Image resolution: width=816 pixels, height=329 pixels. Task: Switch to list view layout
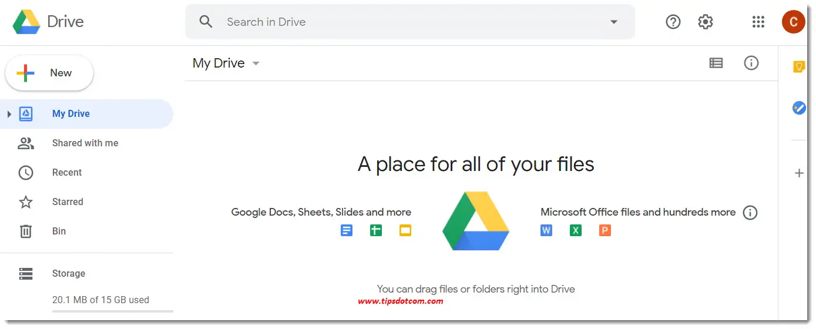coord(716,63)
